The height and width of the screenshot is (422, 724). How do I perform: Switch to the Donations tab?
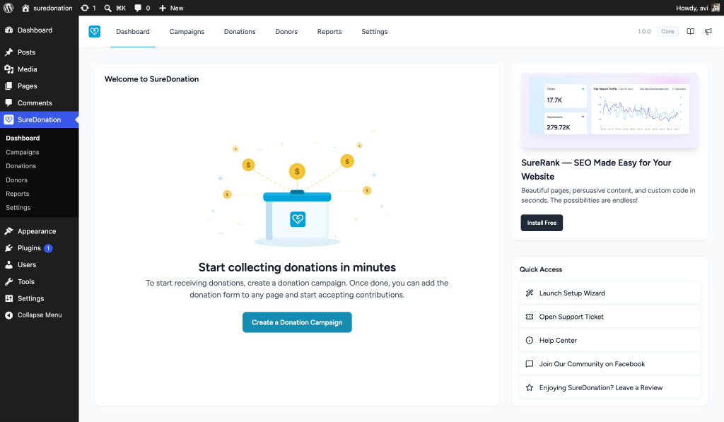coord(240,31)
